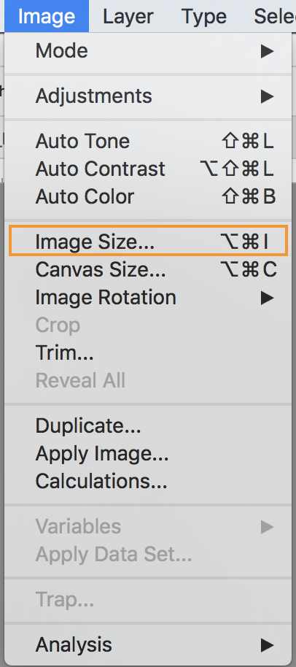
Task: Open the Calculations dialog
Action: click(148, 482)
